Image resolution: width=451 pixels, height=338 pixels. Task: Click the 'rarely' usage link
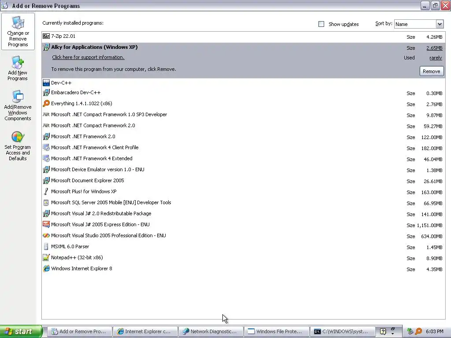pos(436,58)
